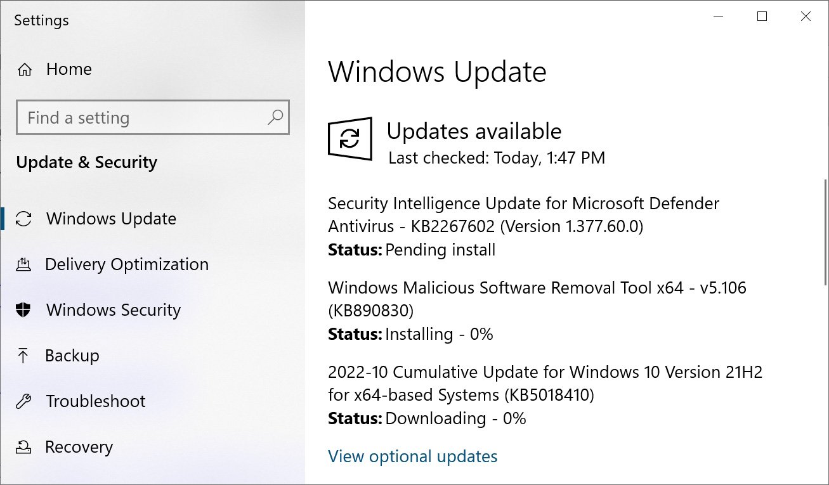Image resolution: width=829 pixels, height=485 pixels.
Task: Click the vertical scrollbar on the right
Action: point(825,233)
